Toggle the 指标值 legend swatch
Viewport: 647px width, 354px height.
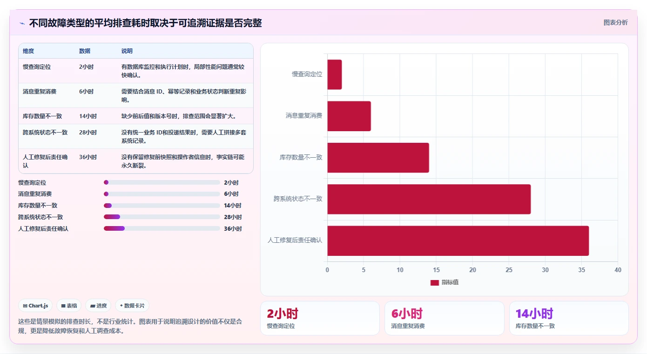434,282
